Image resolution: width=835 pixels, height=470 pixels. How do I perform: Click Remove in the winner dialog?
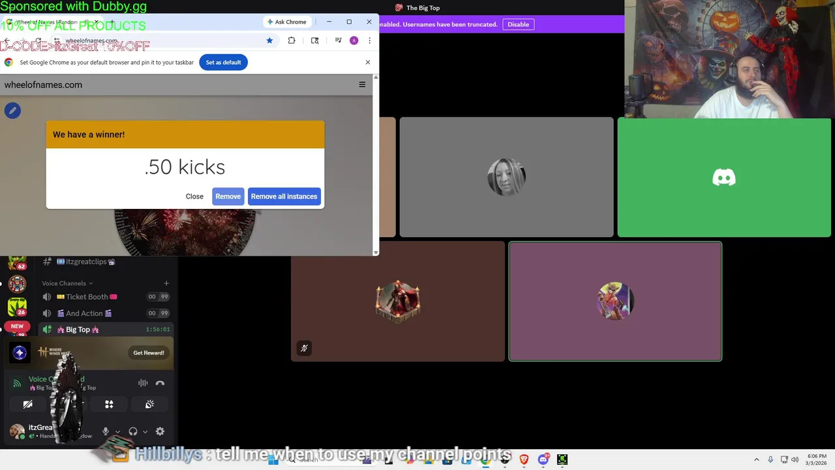[228, 196]
